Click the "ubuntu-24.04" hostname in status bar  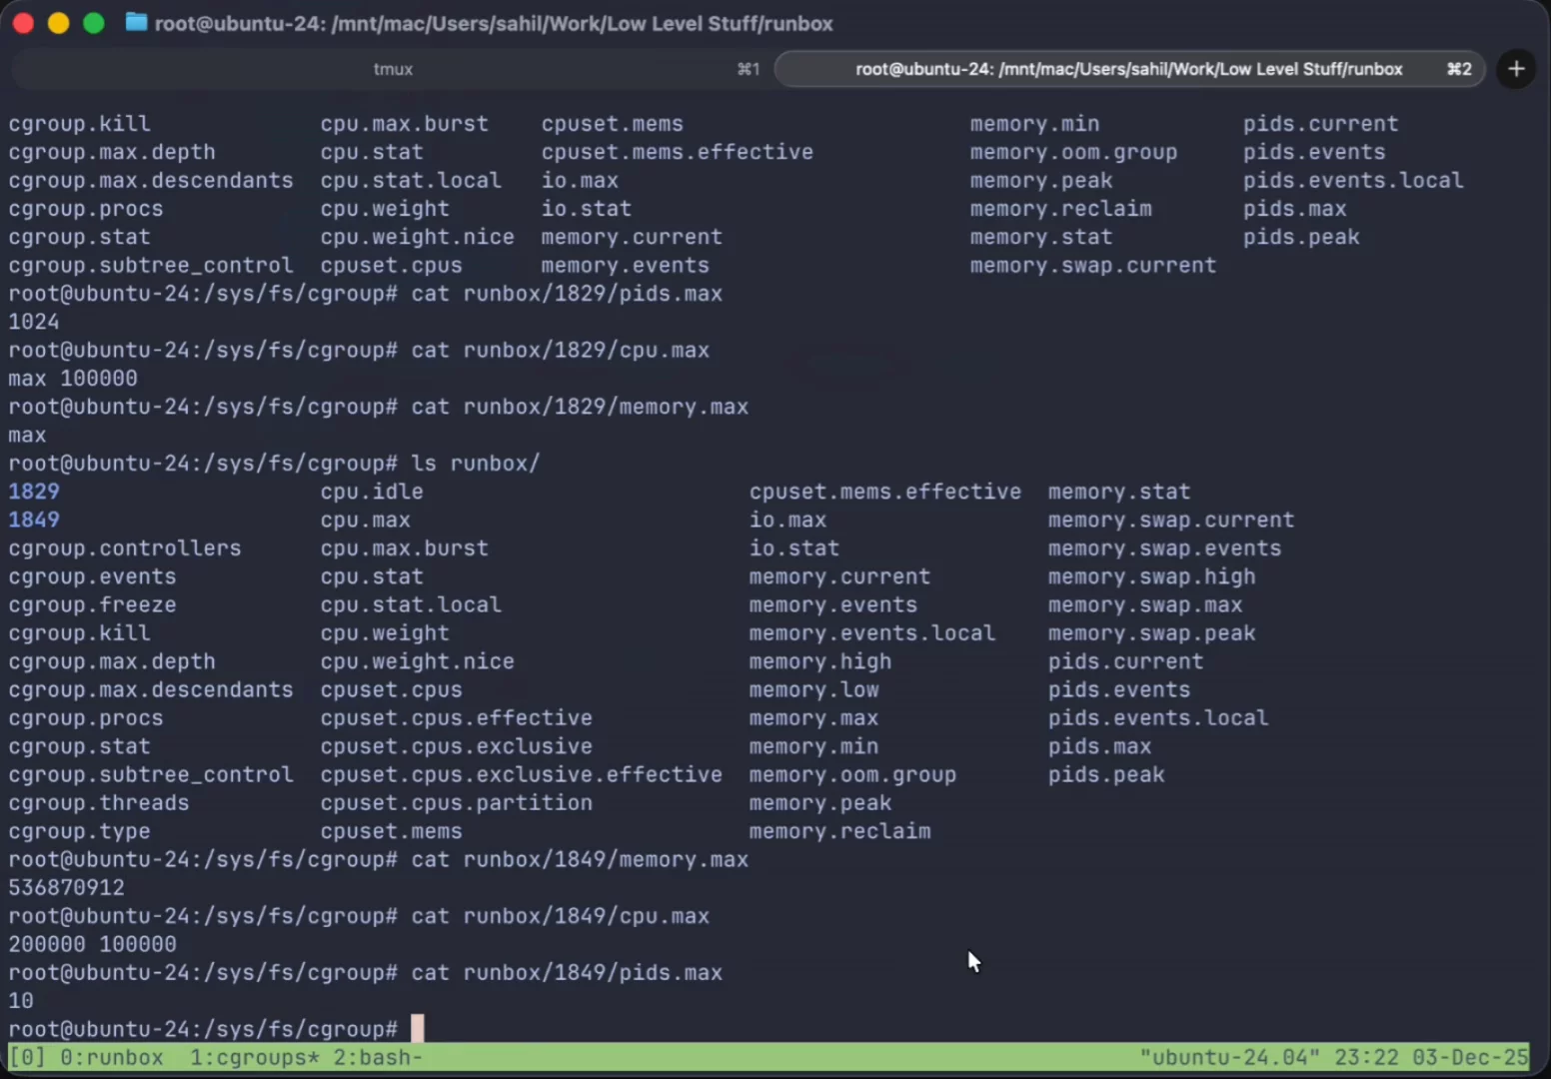tap(1230, 1057)
